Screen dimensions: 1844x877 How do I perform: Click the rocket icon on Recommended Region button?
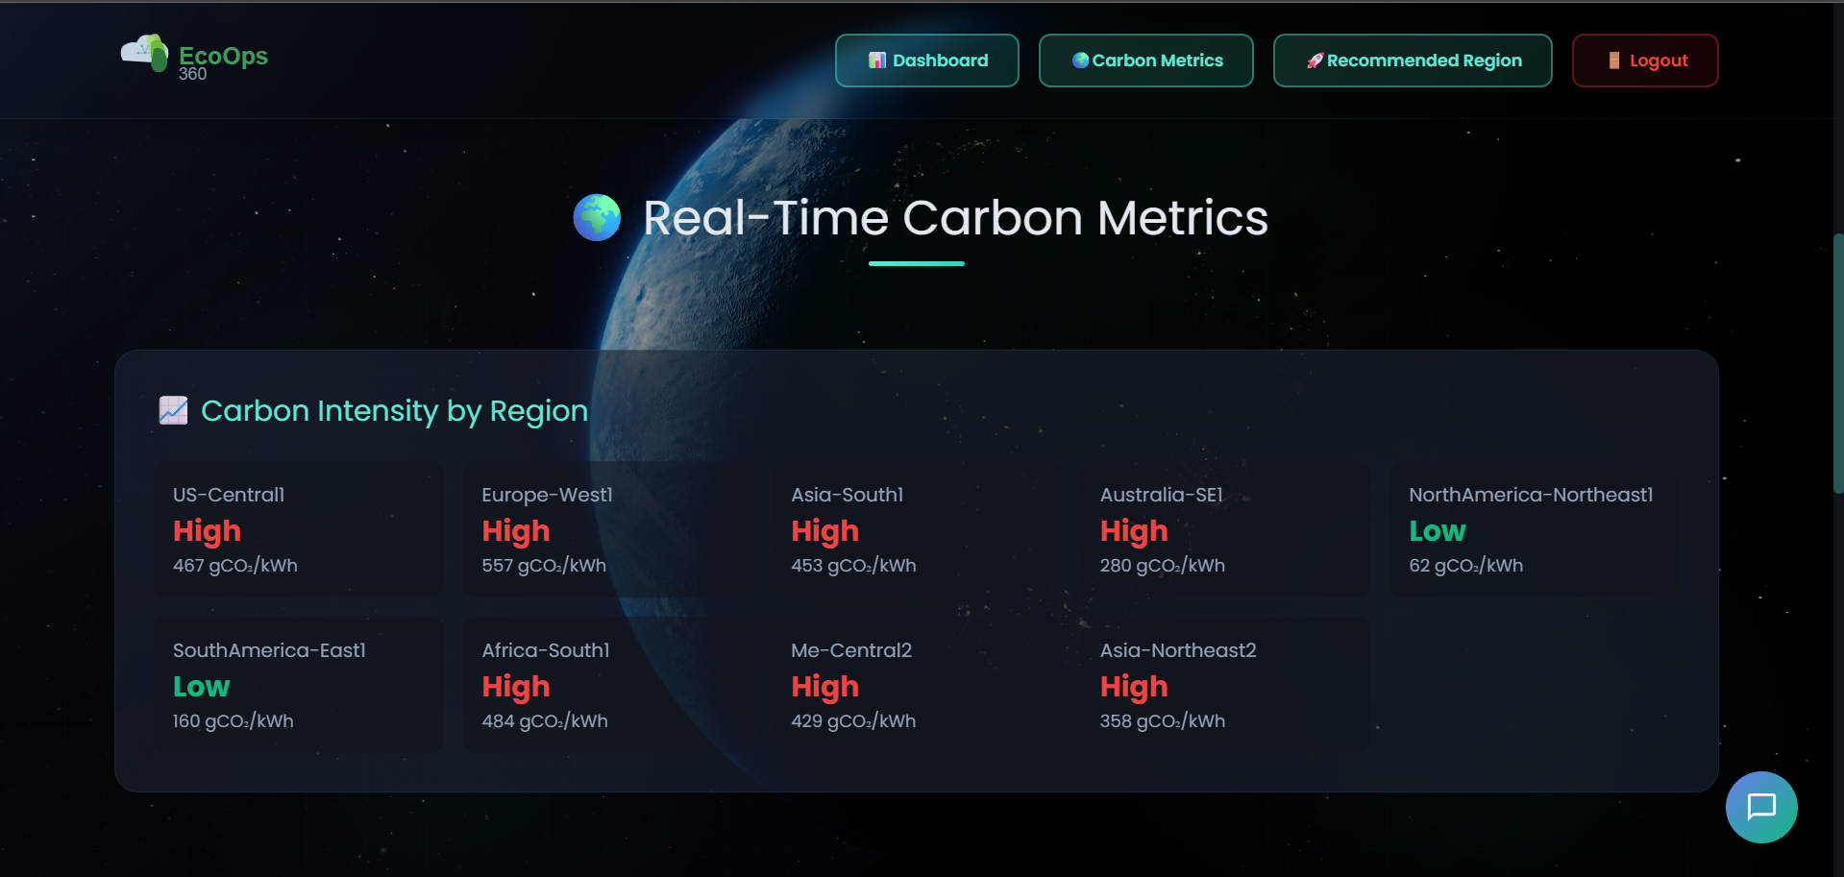pos(1315,60)
